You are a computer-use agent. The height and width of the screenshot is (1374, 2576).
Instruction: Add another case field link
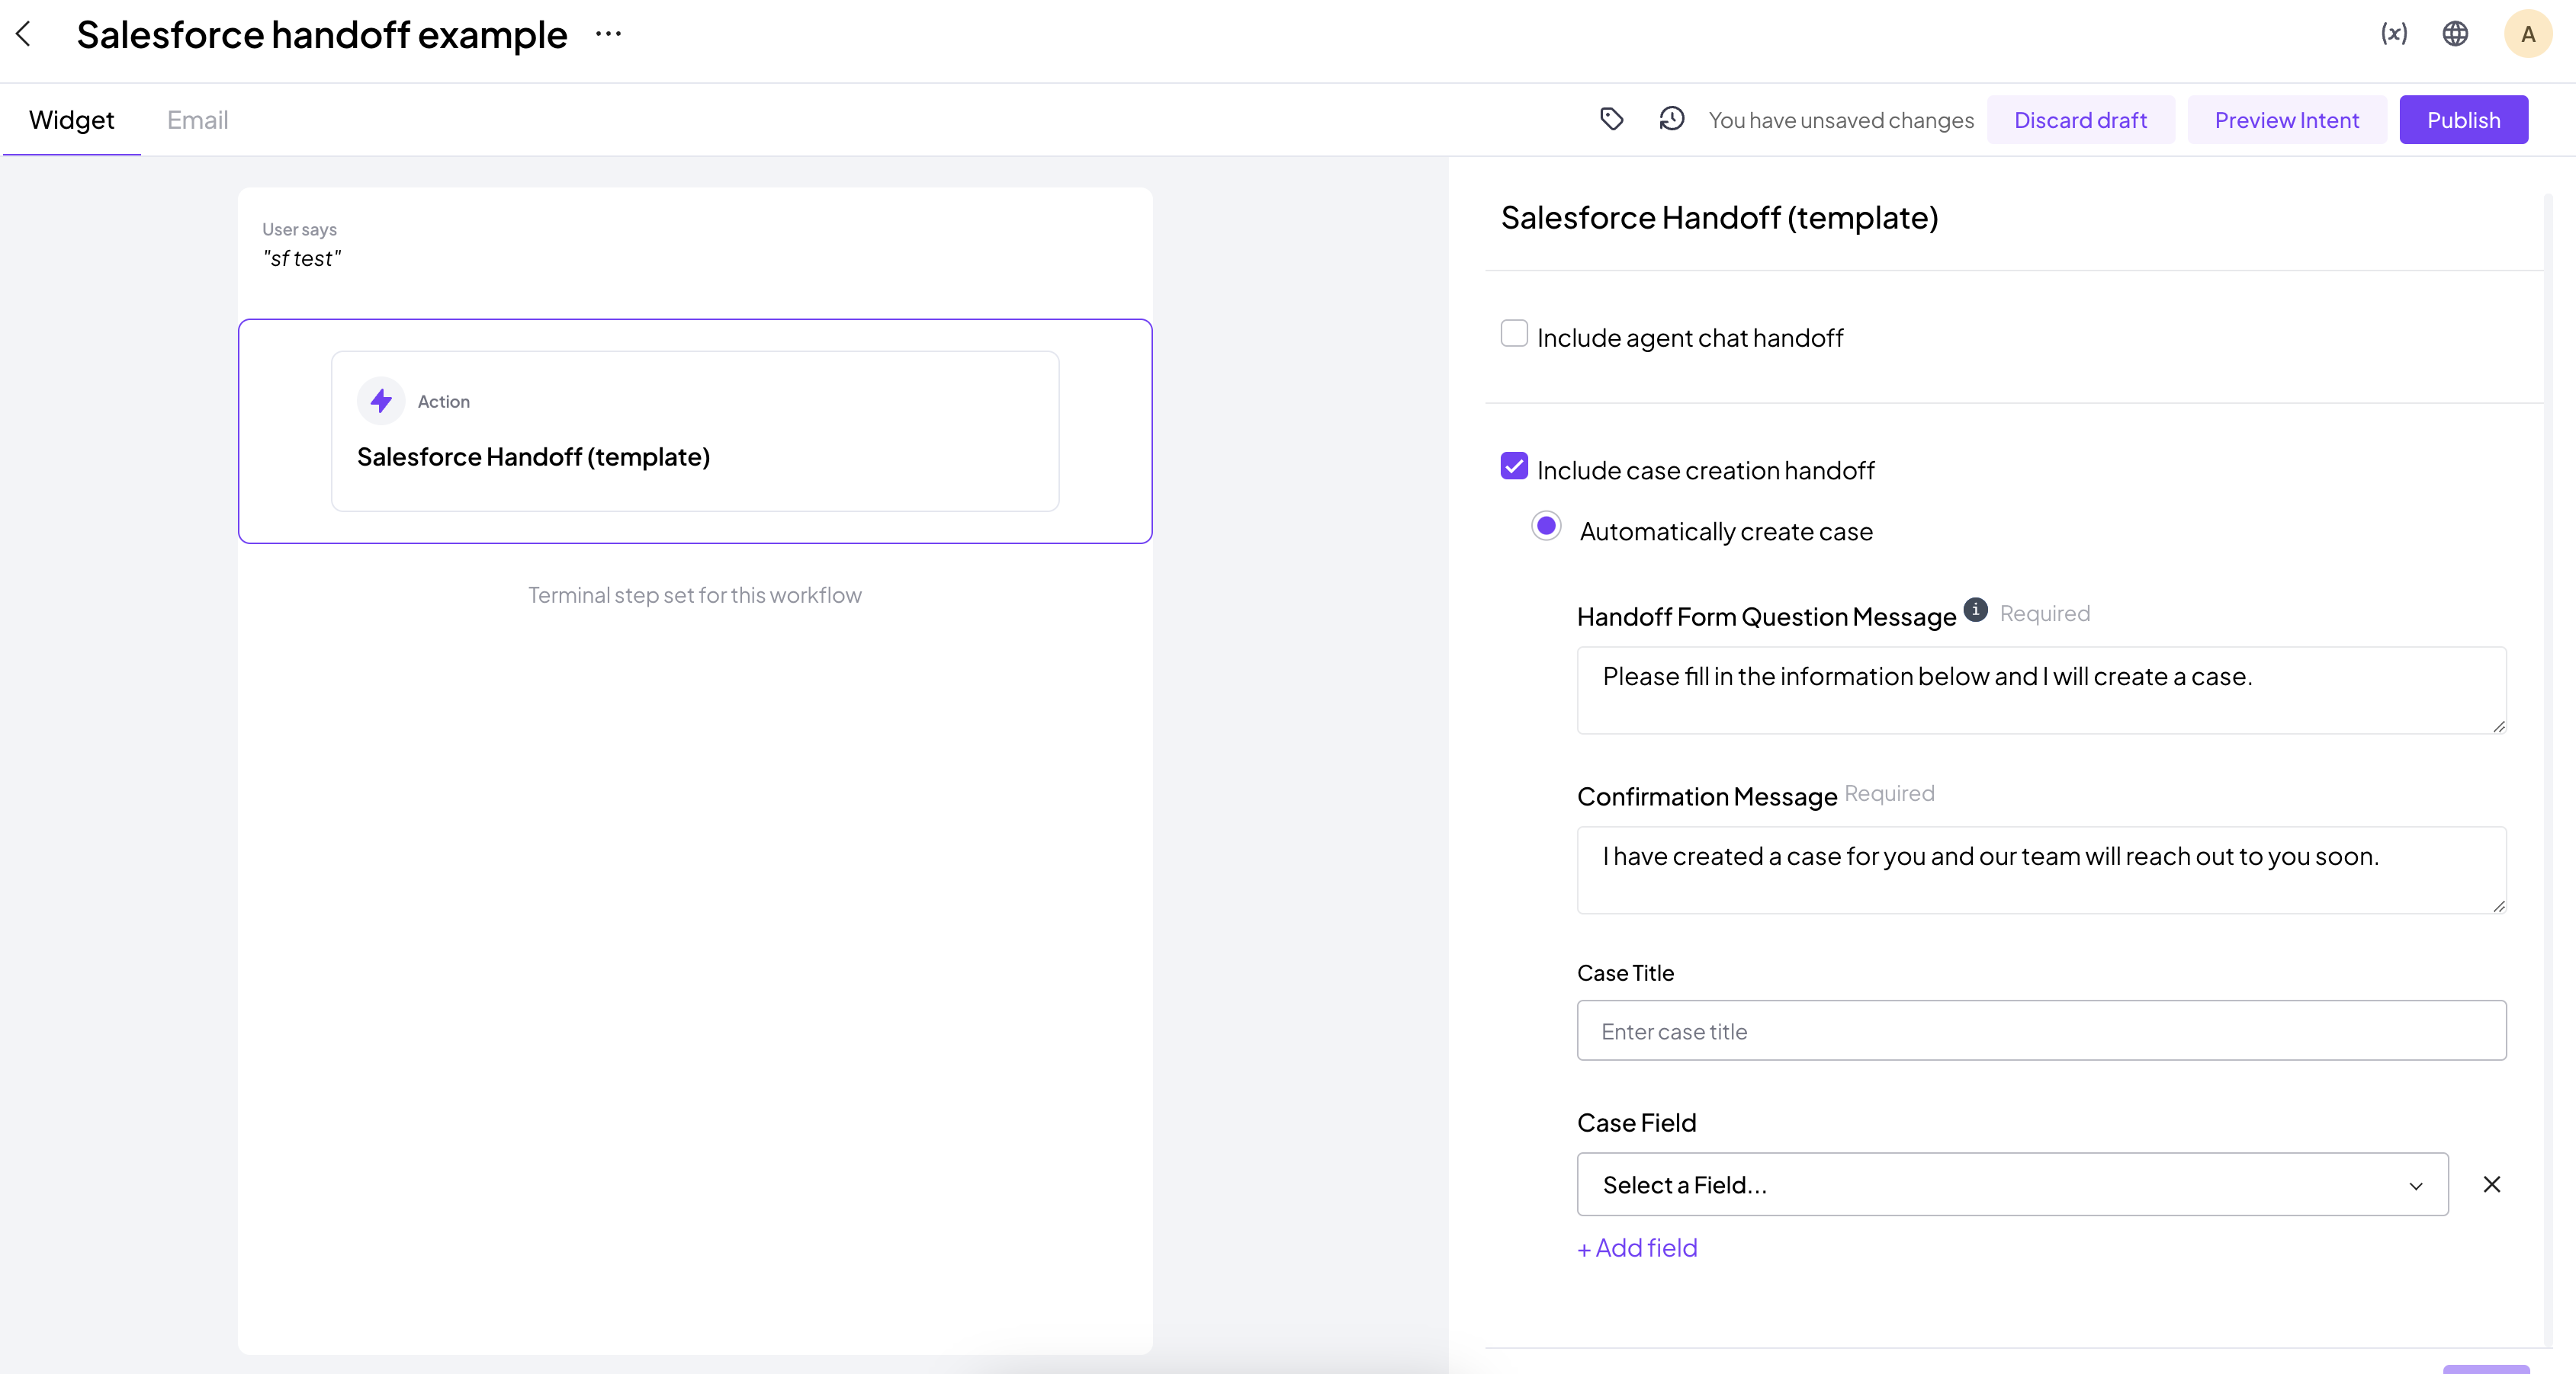pos(1637,1247)
